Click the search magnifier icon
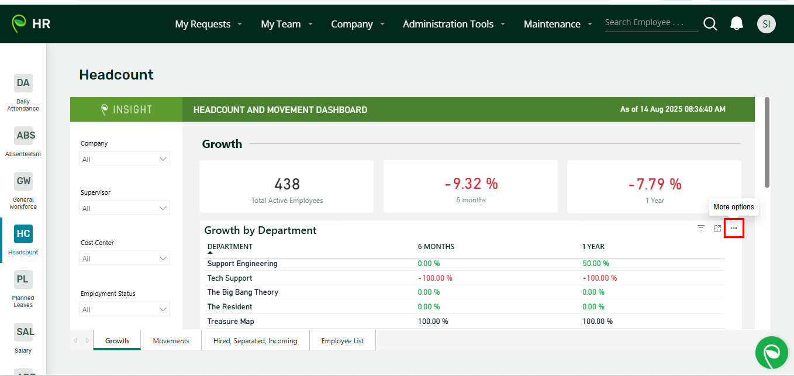 710,24
